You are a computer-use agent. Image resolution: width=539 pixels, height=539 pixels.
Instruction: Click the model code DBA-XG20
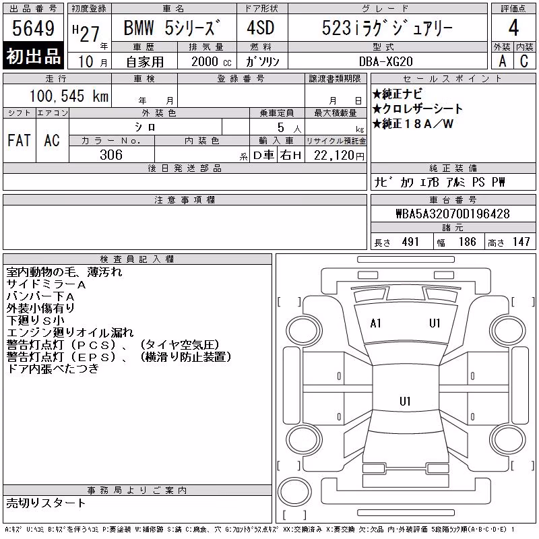tap(385, 61)
